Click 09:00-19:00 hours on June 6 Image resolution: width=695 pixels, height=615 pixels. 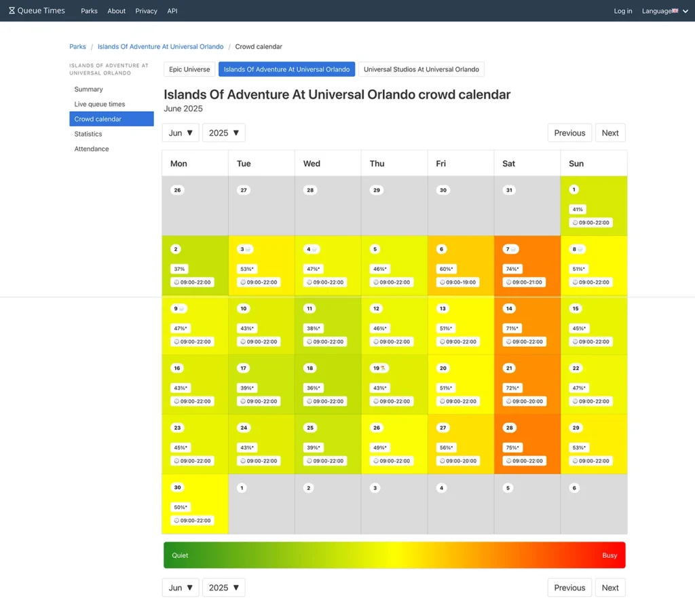pos(458,282)
